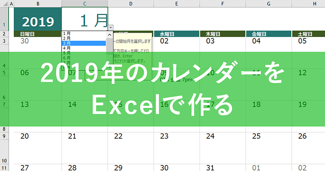The width and height of the screenshot is (325, 171).
Task: Select the date cell 31
Action: (223, 168)
